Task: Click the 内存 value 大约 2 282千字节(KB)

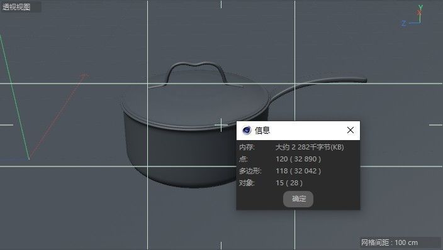Action: (310, 147)
